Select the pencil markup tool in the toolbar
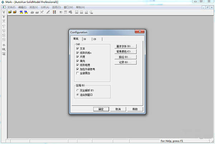This screenshot has width=215, height=144. [x=48, y=12]
